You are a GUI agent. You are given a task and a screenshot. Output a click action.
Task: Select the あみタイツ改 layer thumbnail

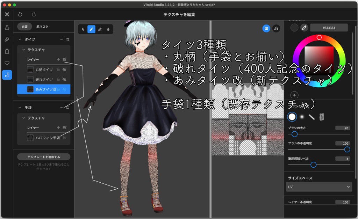click(30, 89)
